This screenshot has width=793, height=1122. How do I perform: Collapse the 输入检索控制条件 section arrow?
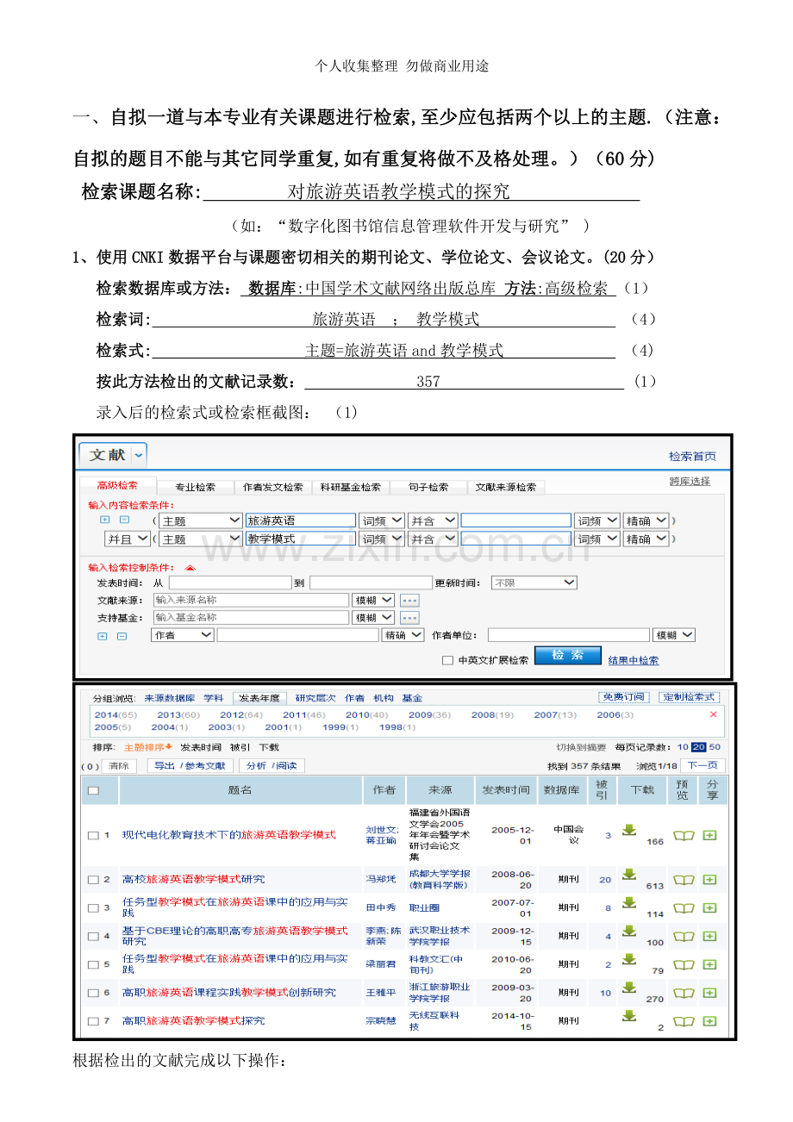[190, 567]
